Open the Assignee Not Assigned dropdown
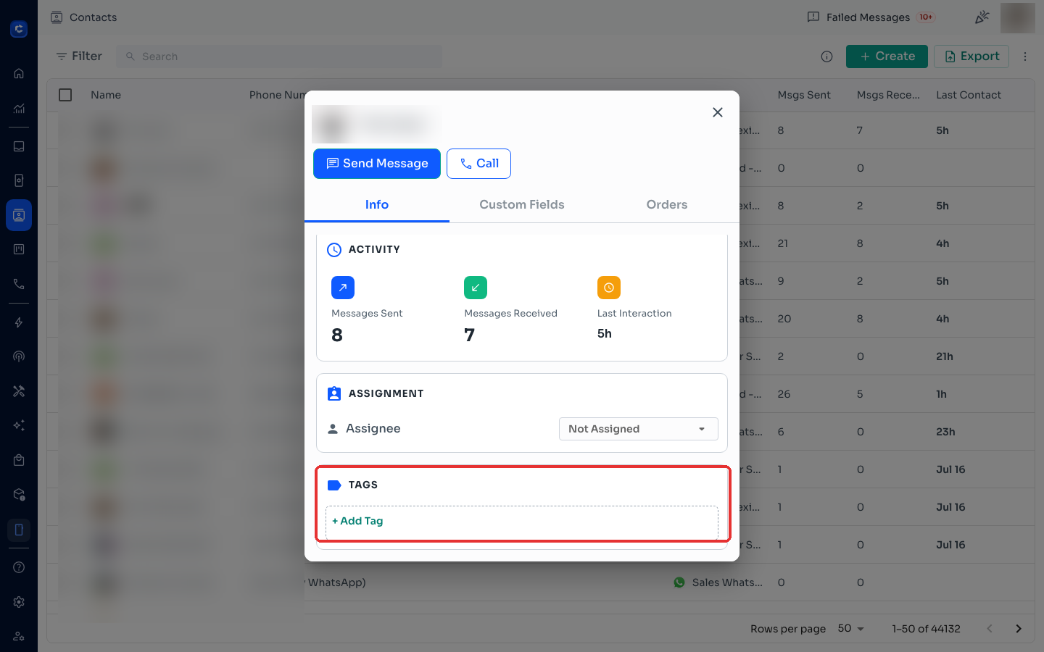The image size is (1044, 652). click(639, 429)
